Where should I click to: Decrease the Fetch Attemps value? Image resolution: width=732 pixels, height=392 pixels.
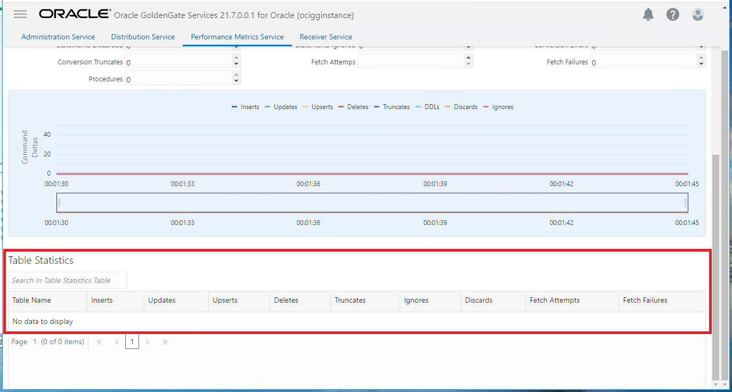point(469,64)
